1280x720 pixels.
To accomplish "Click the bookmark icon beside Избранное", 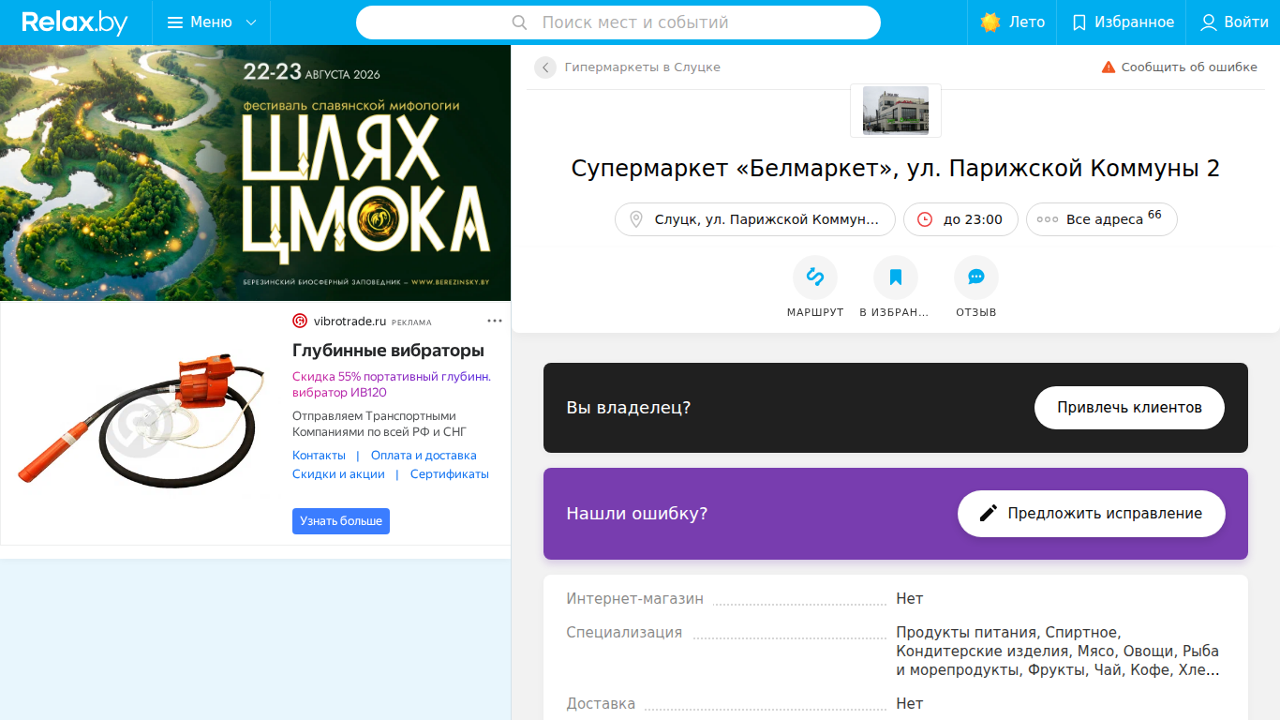I will [1079, 22].
